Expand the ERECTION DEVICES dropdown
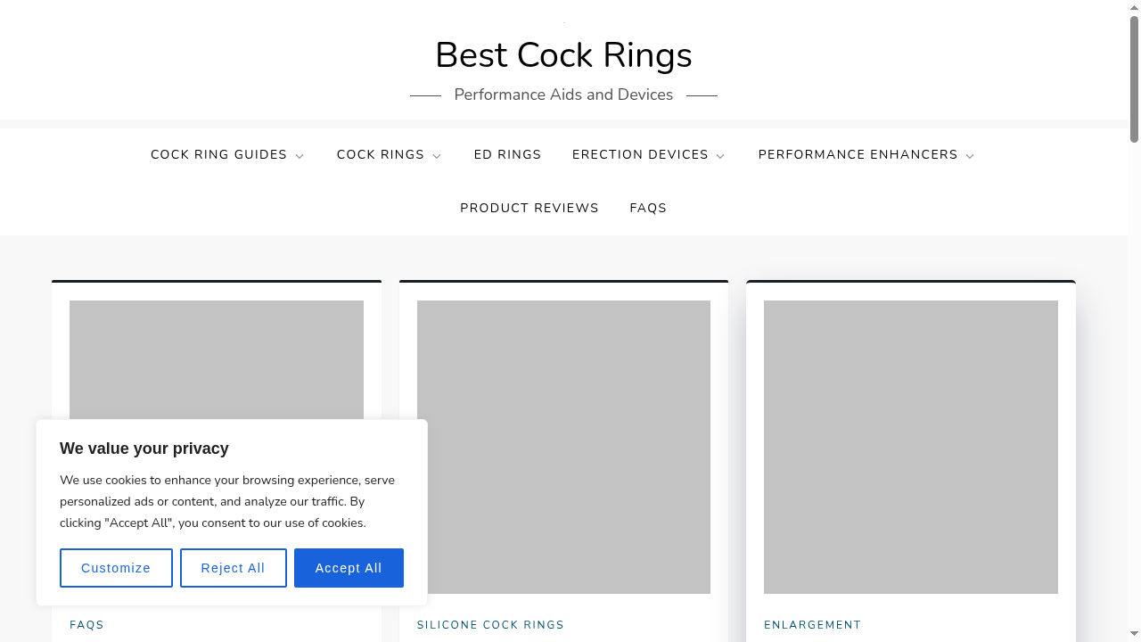The height and width of the screenshot is (642, 1141). [x=641, y=154]
